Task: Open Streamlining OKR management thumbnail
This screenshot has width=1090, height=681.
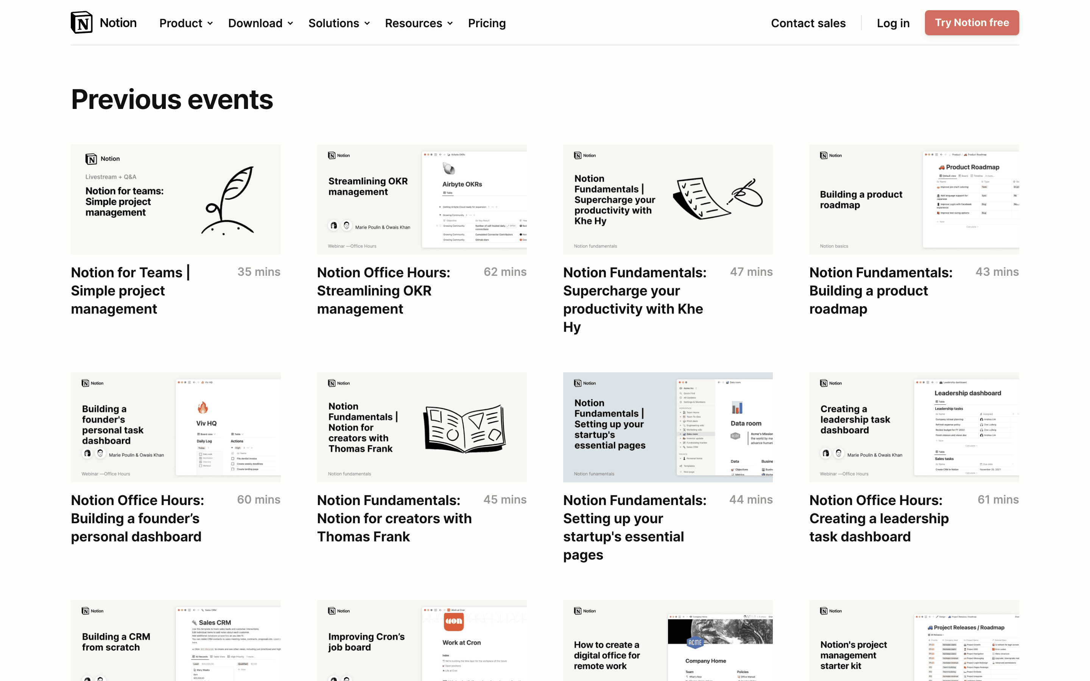Action: [x=422, y=199]
